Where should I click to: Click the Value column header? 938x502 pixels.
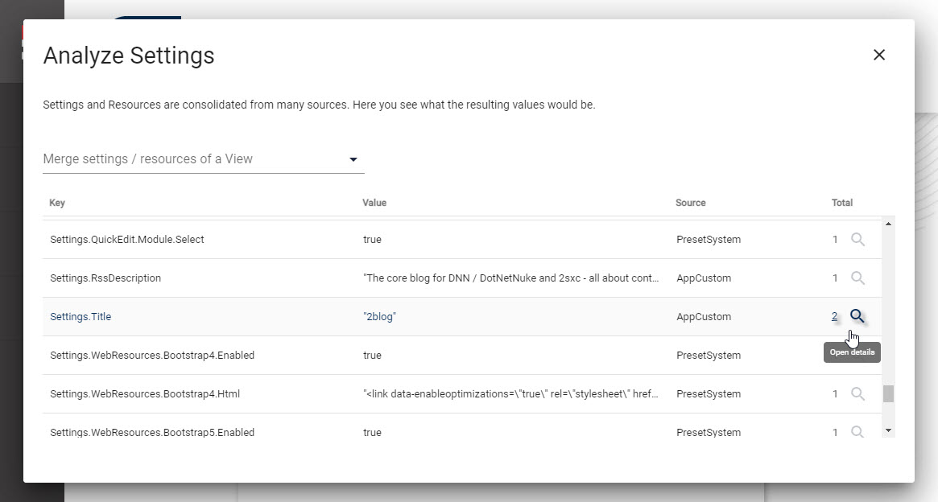[x=374, y=203]
